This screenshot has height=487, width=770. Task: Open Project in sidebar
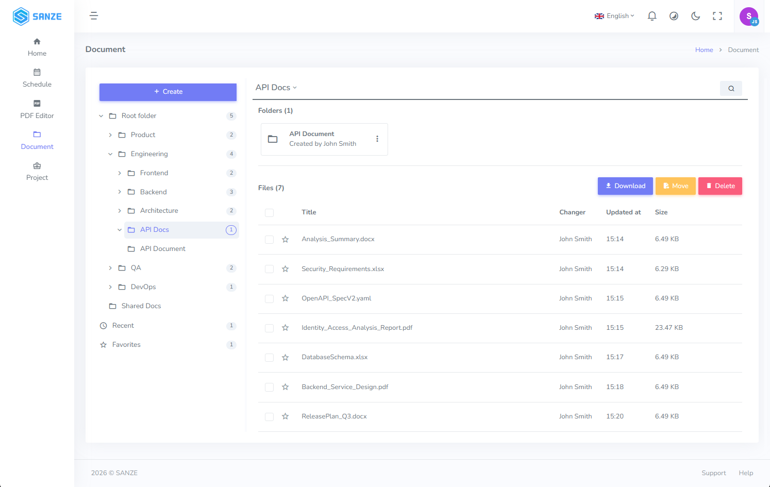tap(37, 172)
